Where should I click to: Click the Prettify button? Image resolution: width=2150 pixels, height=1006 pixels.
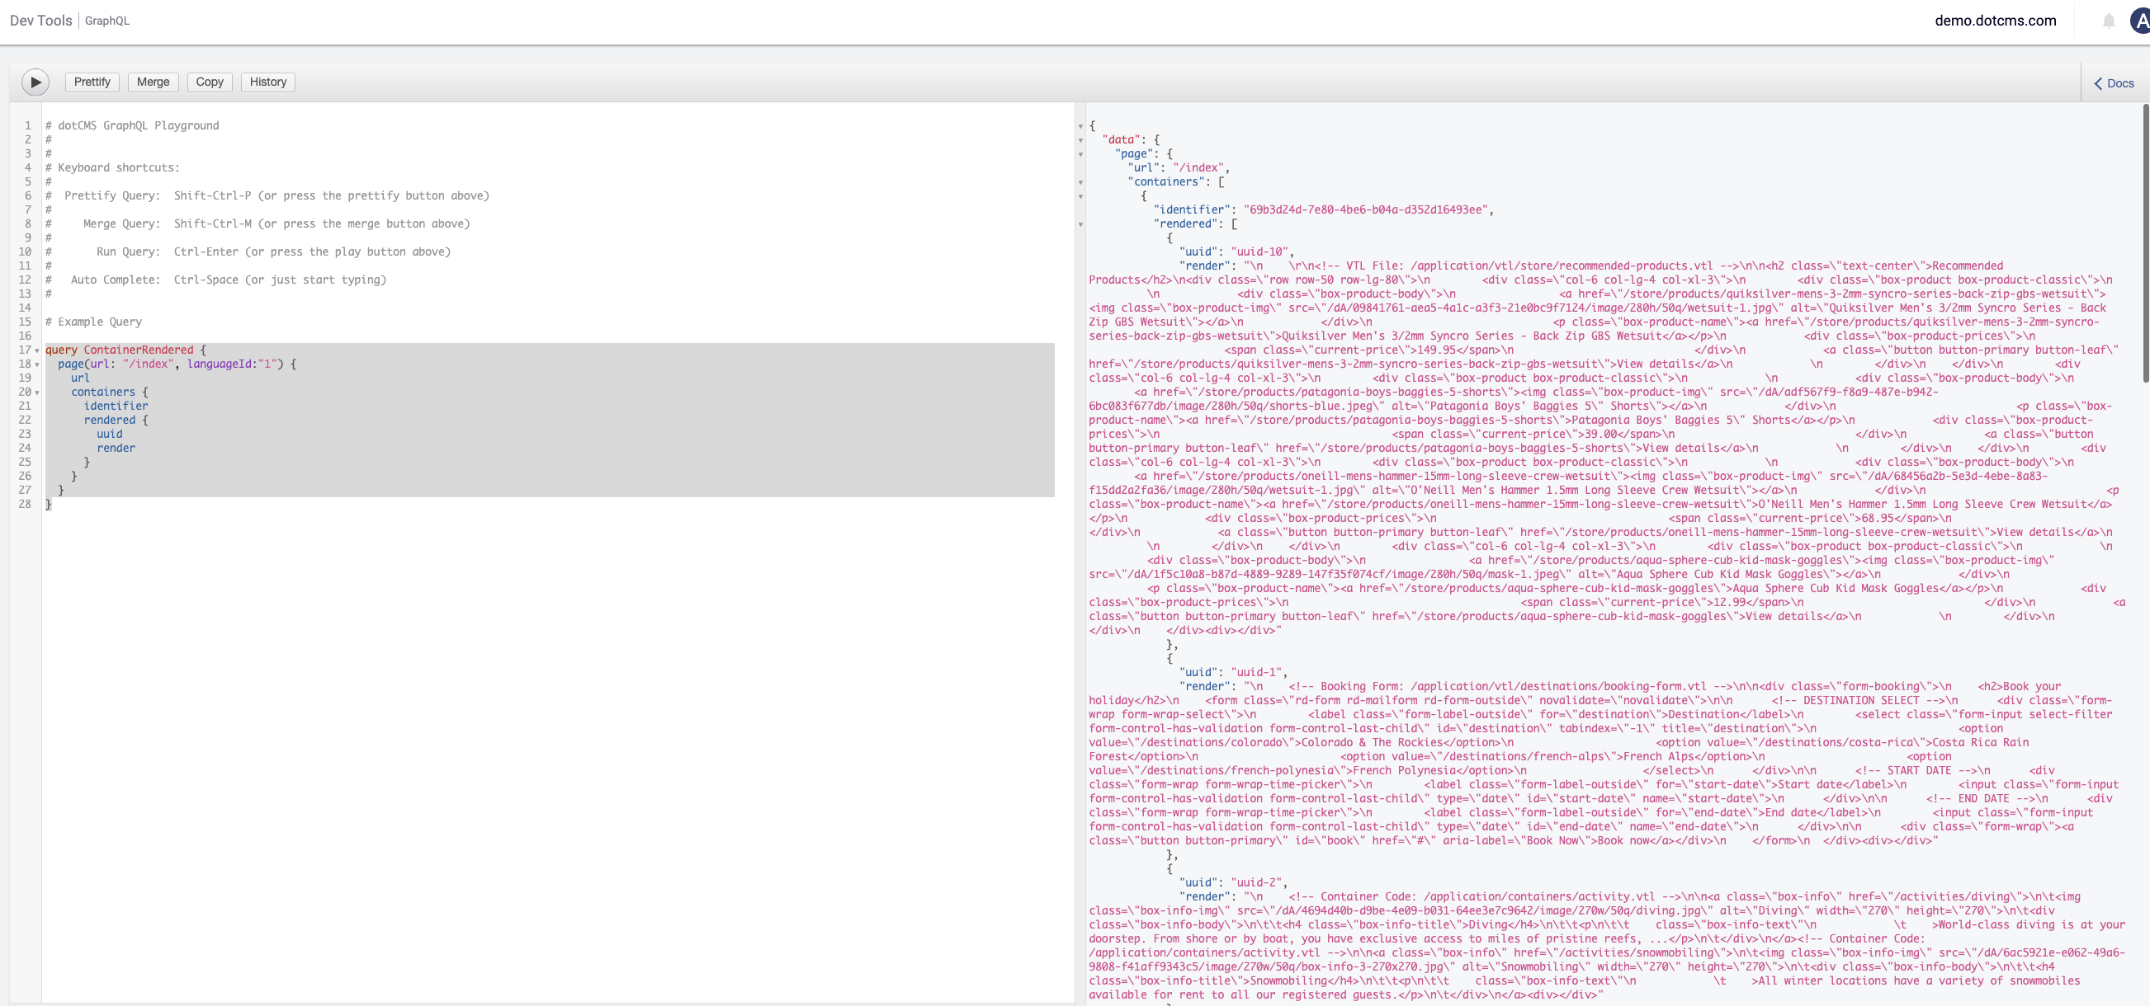(92, 82)
